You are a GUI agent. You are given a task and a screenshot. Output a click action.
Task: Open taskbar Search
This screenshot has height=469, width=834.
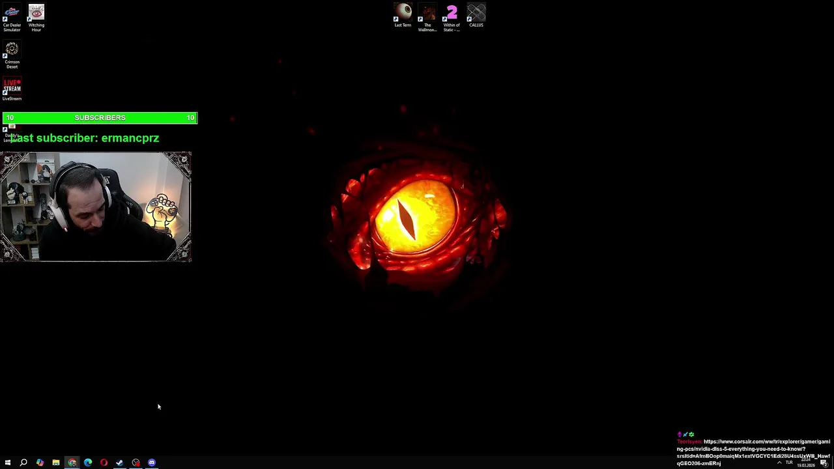coord(23,462)
